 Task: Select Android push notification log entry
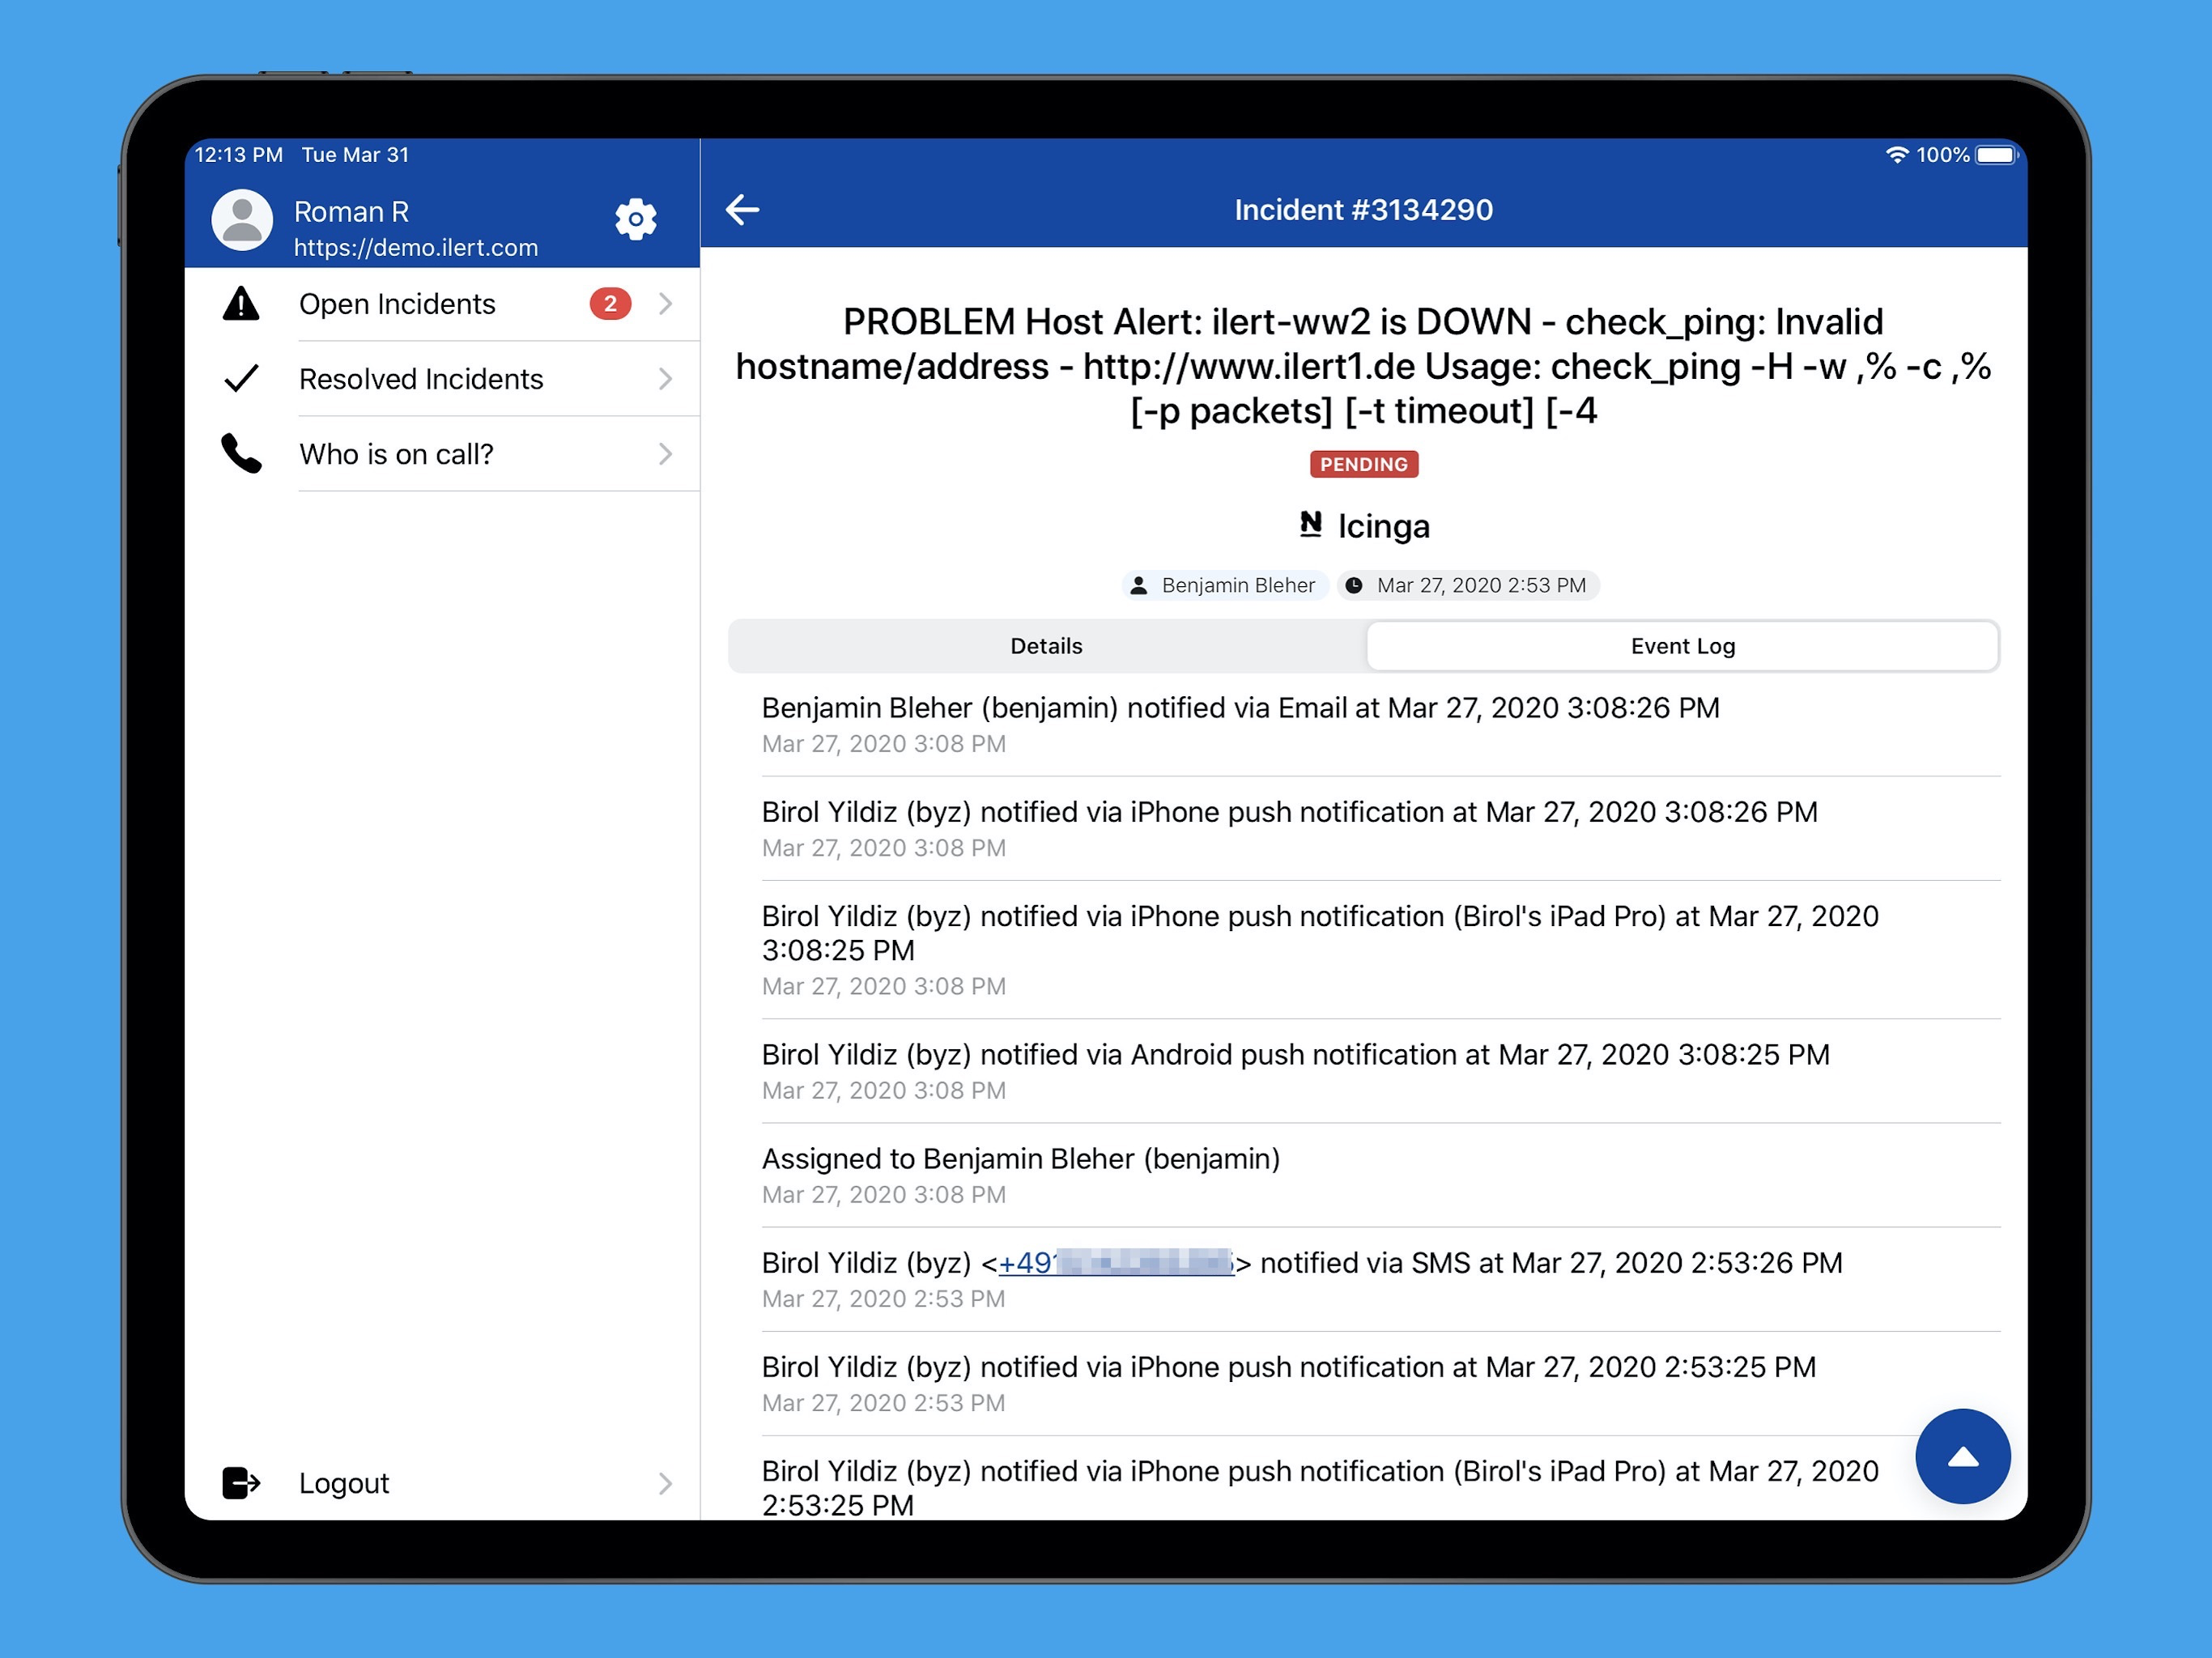tap(1380, 1072)
